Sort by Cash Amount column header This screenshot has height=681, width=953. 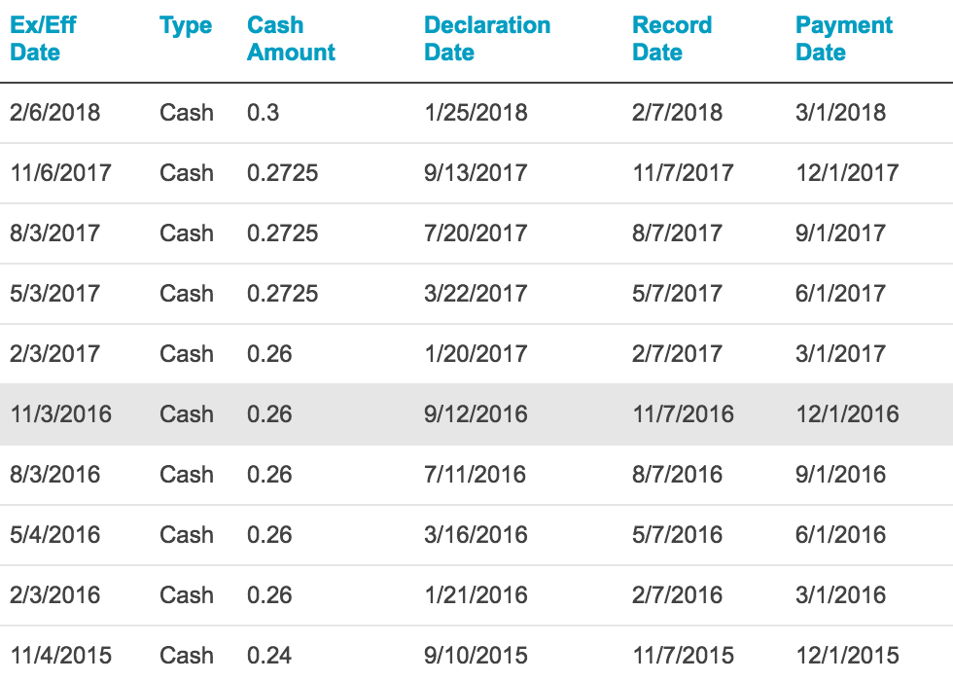coord(291,39)
